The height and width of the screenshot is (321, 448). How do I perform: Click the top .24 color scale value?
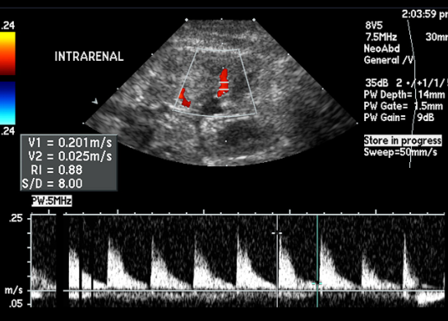tap(7, 26)
